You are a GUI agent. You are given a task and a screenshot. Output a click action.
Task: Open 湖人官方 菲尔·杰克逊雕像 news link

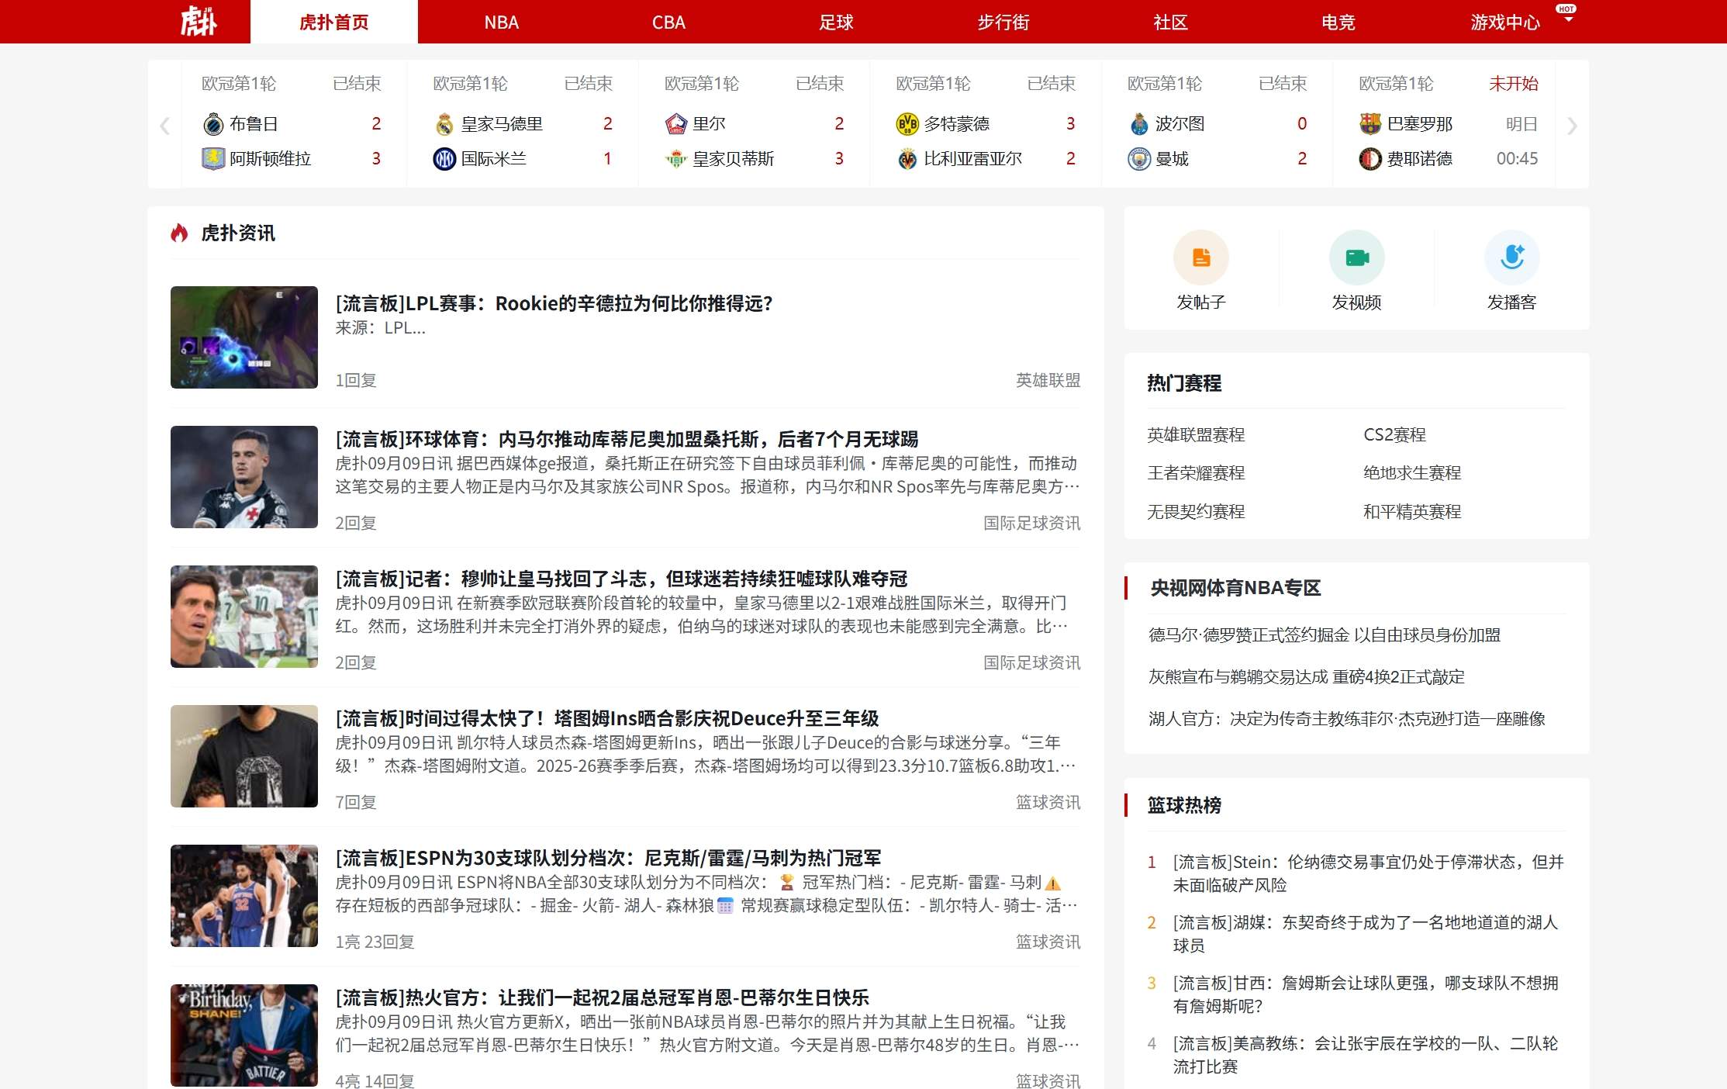pyautogui.click(x=1347, y=719)
